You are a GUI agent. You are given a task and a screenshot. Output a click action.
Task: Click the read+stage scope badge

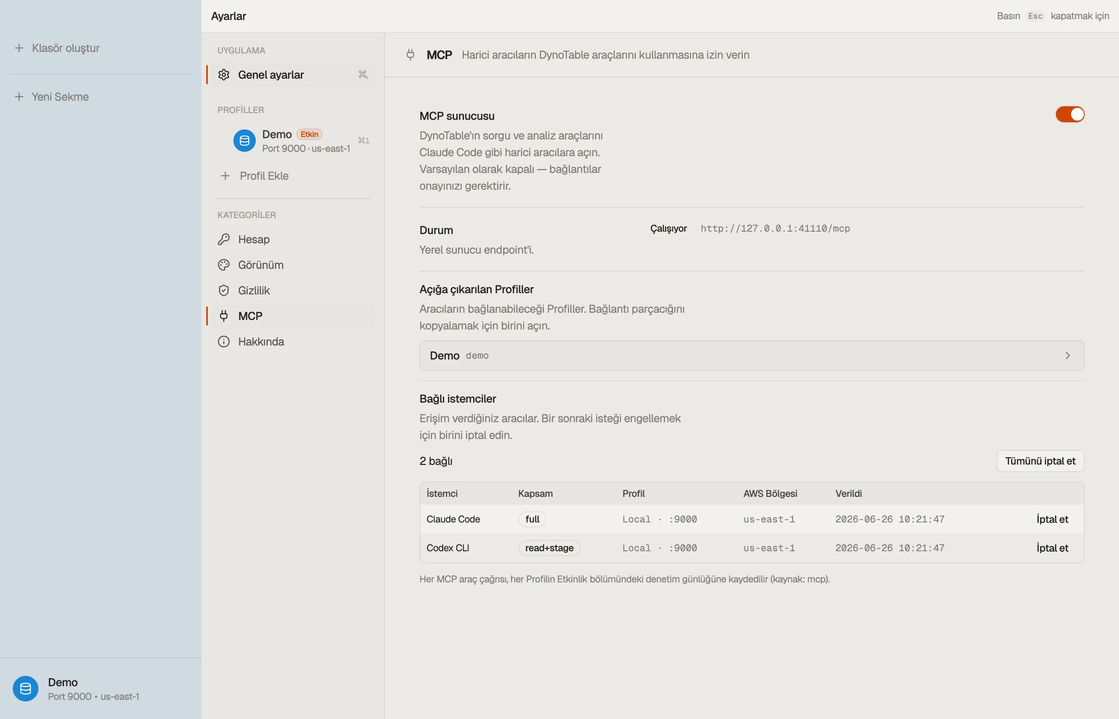pyautogui.click(x=549, y=548)
